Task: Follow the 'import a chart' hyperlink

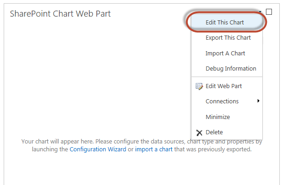Action: pyautogui.click(x=154, y=149)
